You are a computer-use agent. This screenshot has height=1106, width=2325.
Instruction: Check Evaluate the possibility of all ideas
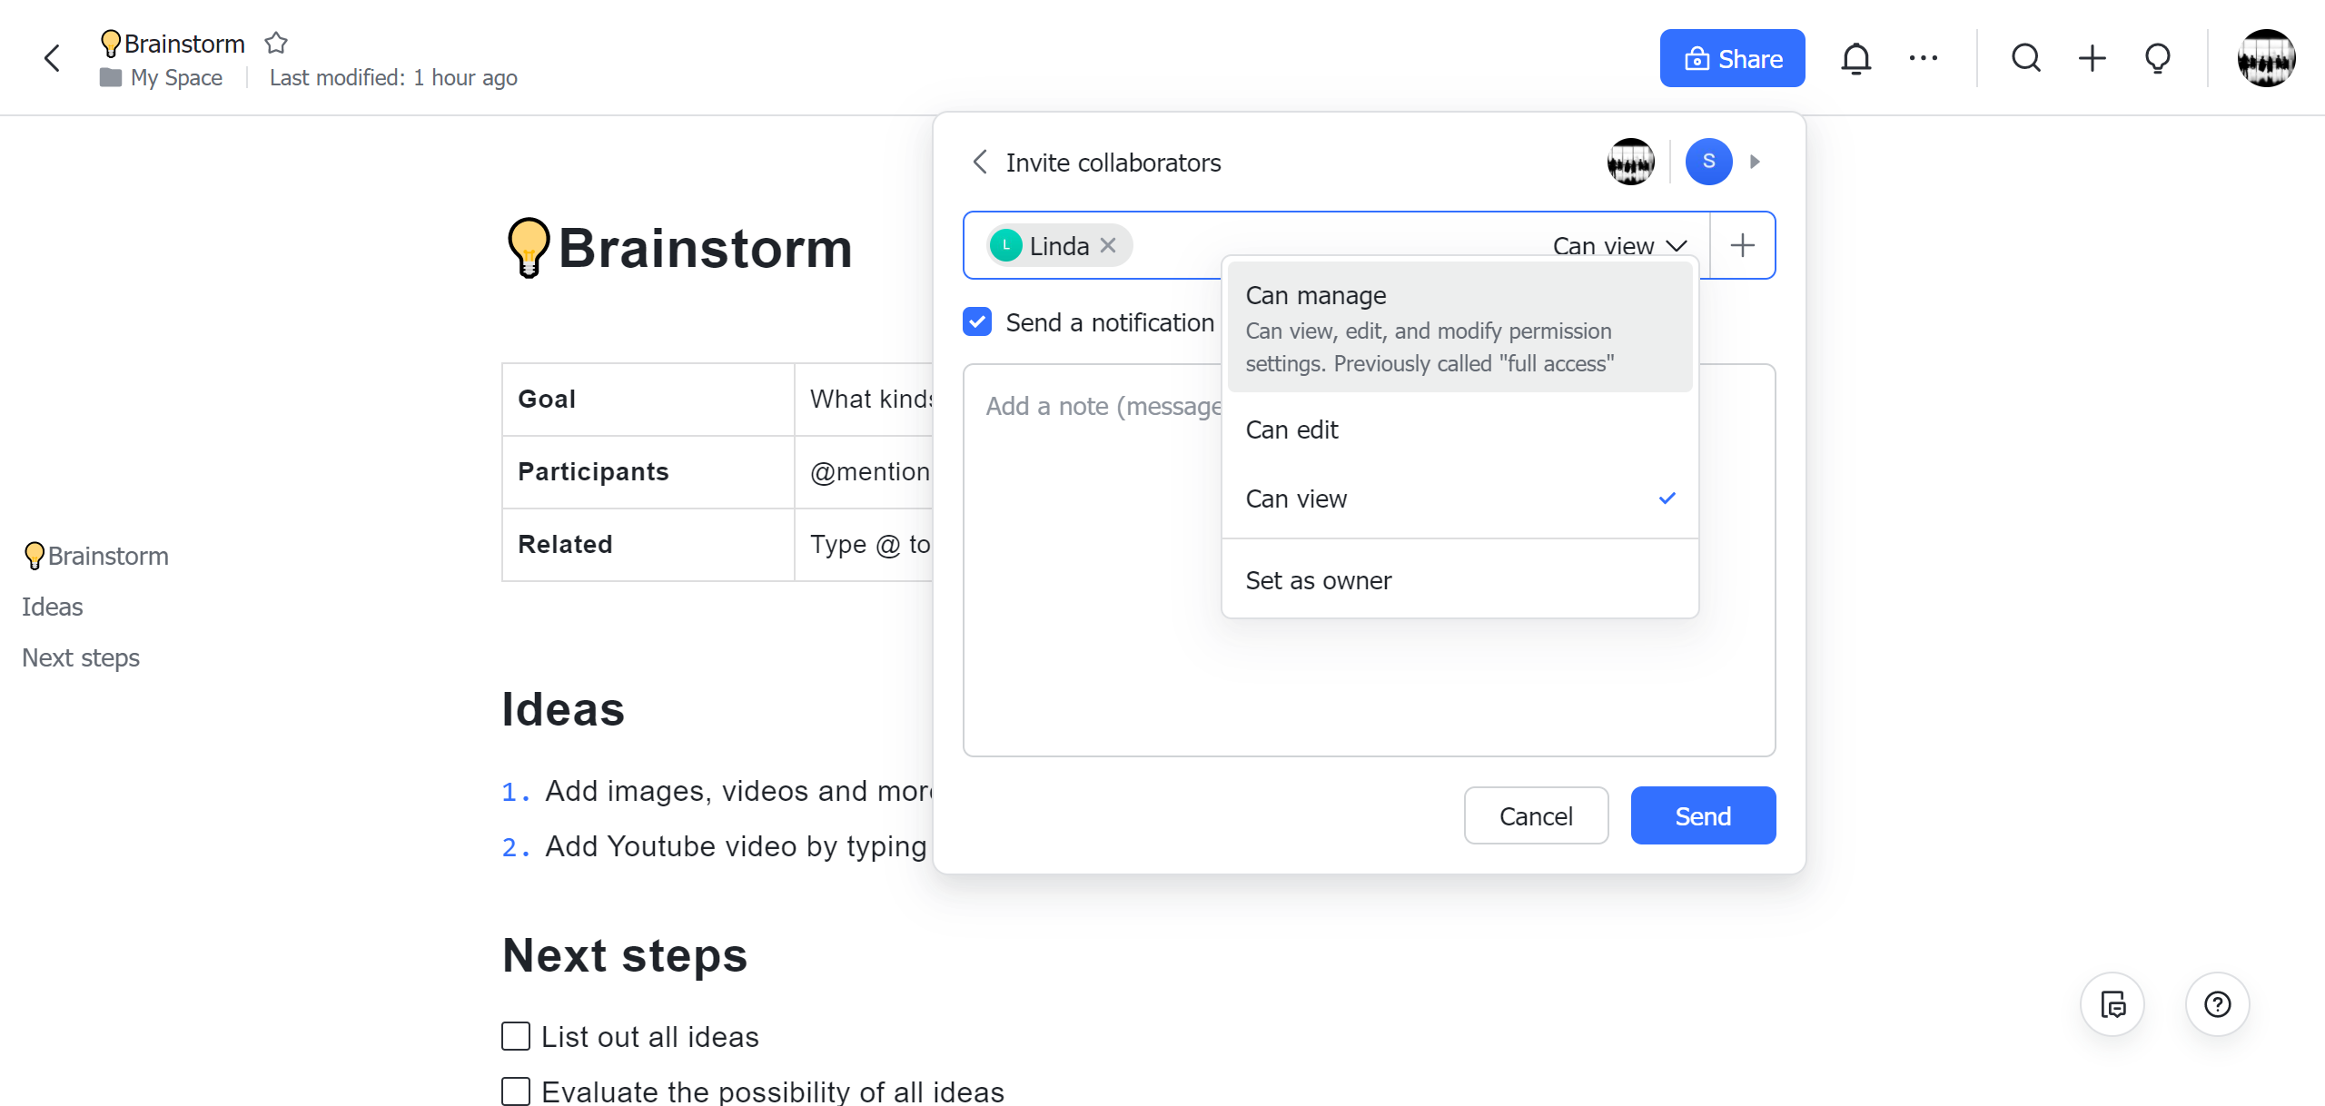point(515,1091)
